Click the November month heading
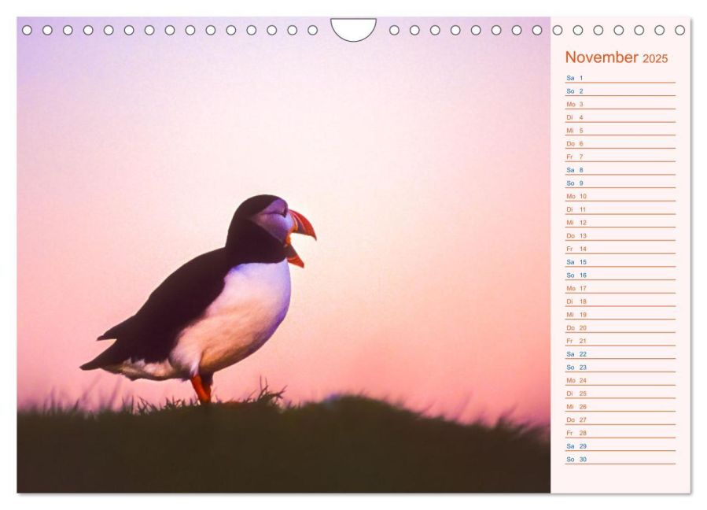 [x=602, y=57]
